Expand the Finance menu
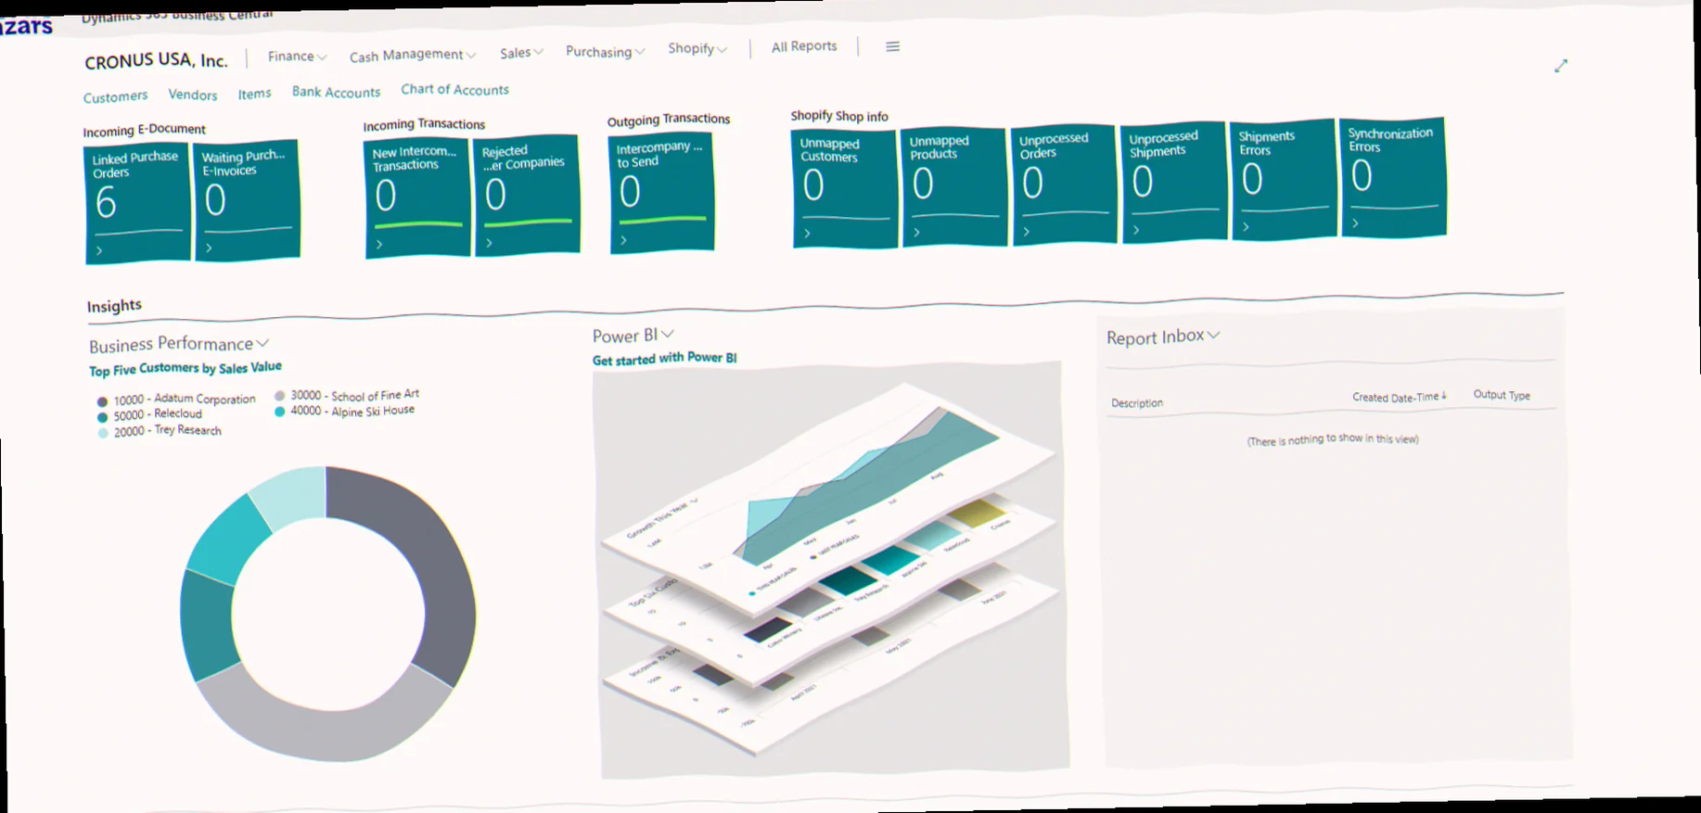This screenshot has width=1701, height=813. point(297,57)
